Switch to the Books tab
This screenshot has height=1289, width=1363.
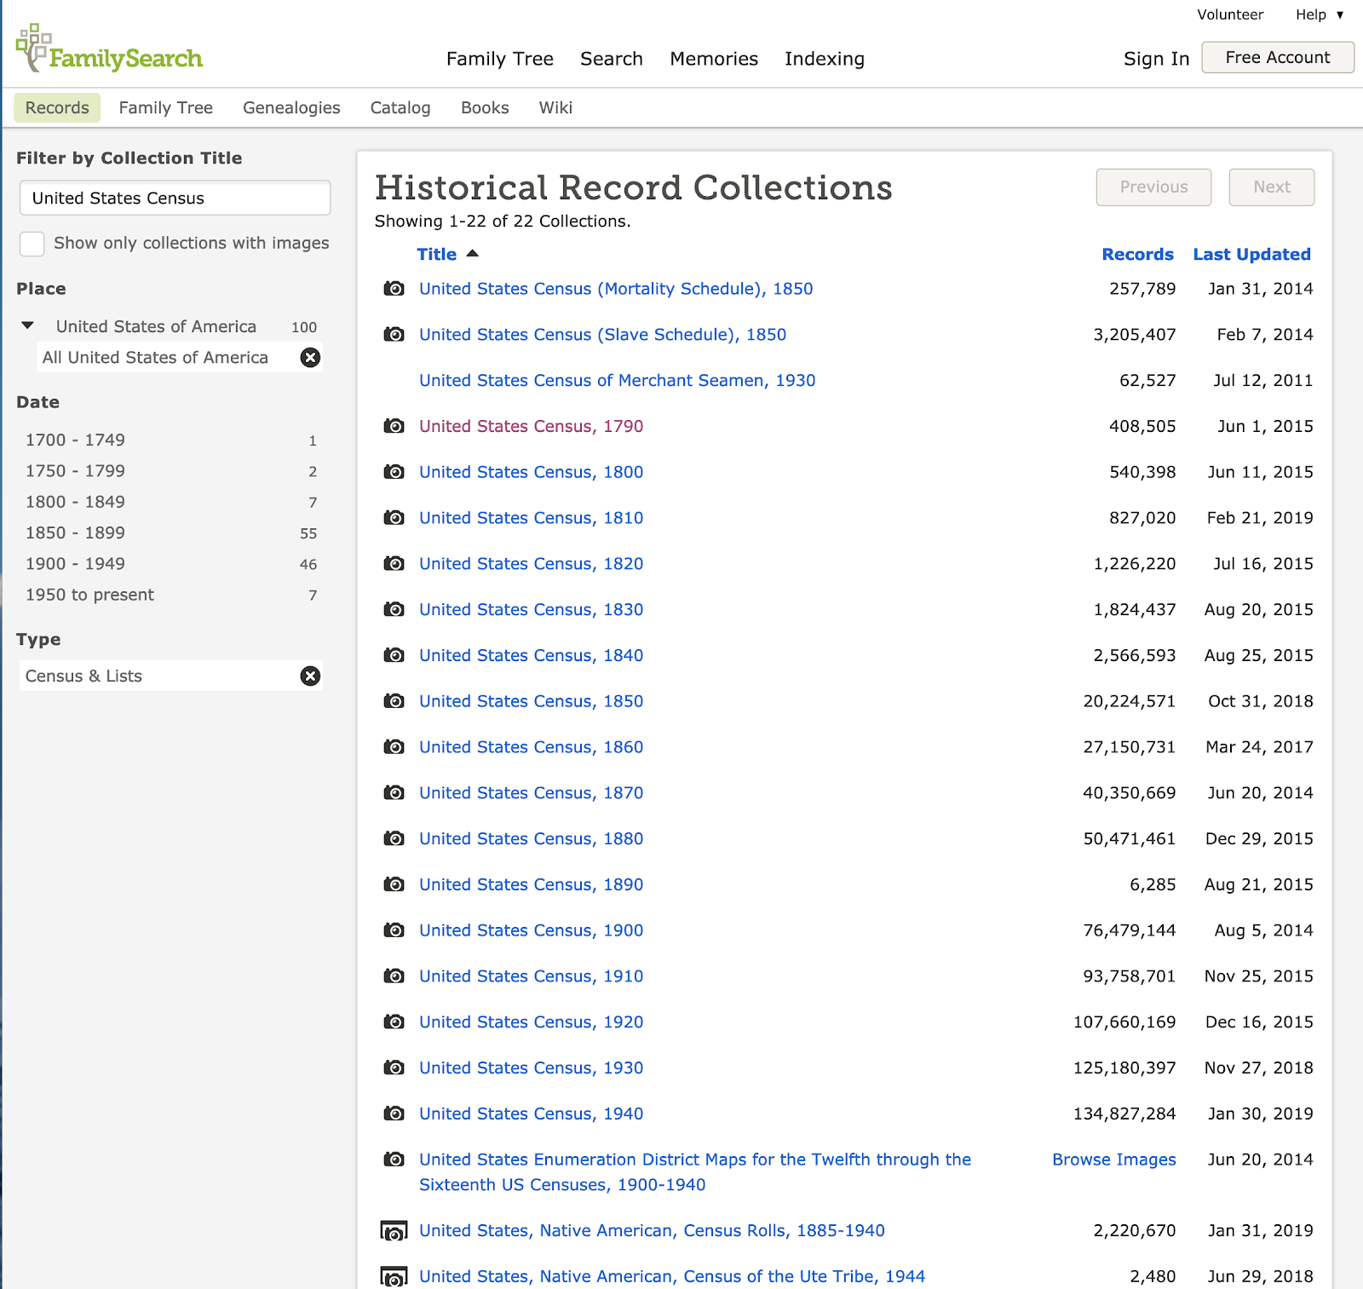coord(485,108)
